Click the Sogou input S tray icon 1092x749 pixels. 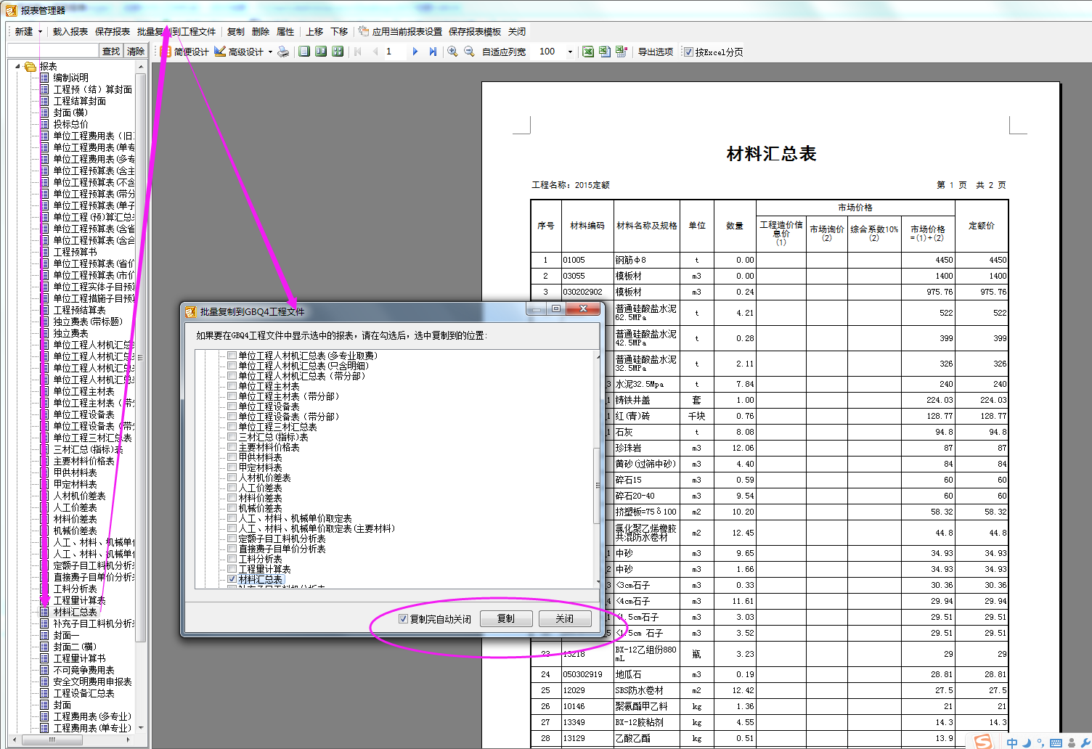point(982,741)
